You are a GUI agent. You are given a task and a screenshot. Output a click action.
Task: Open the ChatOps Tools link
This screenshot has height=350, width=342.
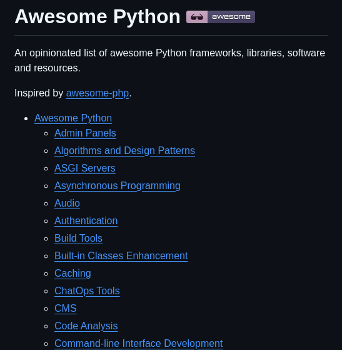point(87,291)
